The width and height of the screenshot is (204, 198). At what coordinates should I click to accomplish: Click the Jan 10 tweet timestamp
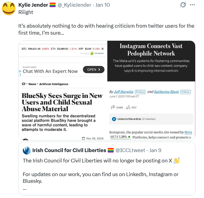(103, 5)
